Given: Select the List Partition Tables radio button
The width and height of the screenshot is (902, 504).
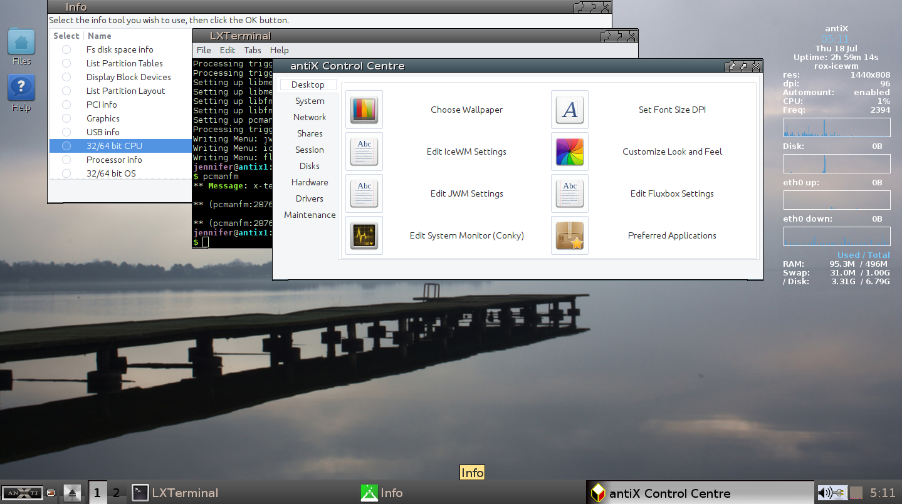Looking at the screenshot, I should coord(66,63).
